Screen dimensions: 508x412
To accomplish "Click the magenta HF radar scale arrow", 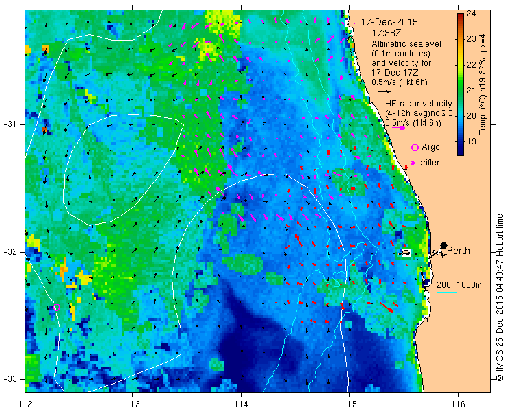I will [398, 128].
